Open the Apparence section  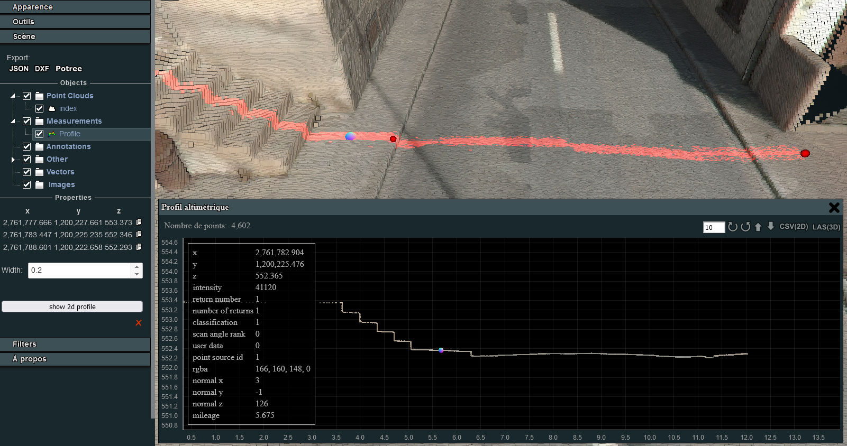pos(75,7)
